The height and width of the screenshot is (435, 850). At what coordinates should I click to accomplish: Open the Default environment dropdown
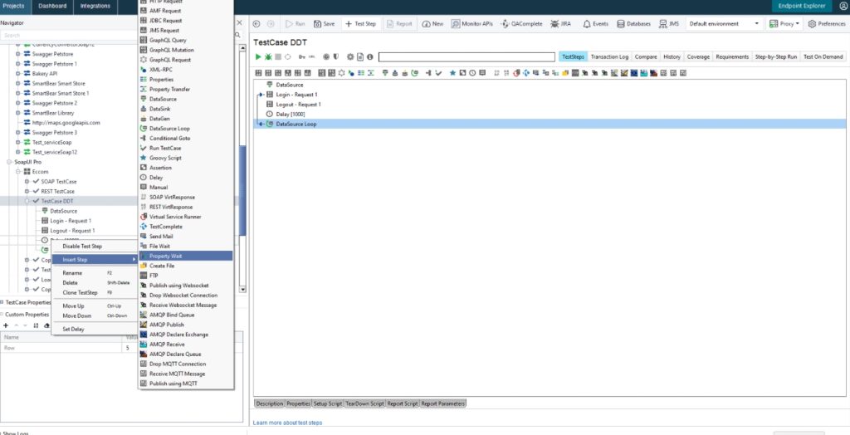pyautogui.click(x=724, y=24)
